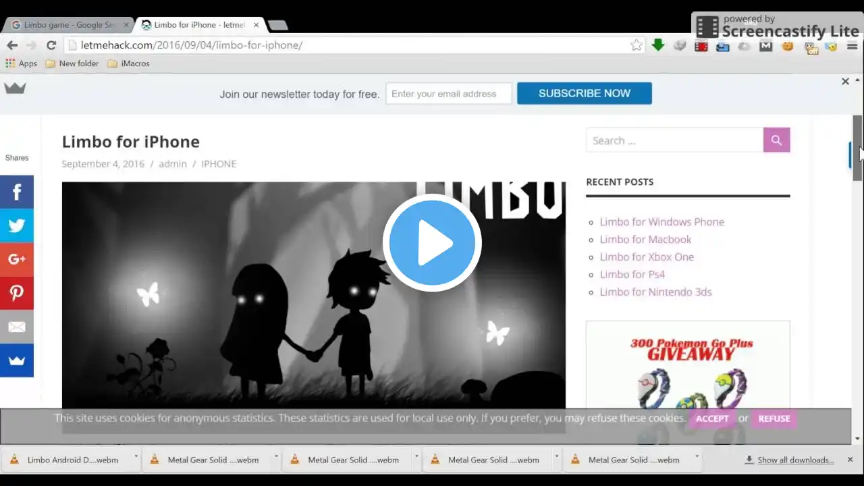864x486 pixels.
Task: Refuse the cookies
Action: point(774,418)
